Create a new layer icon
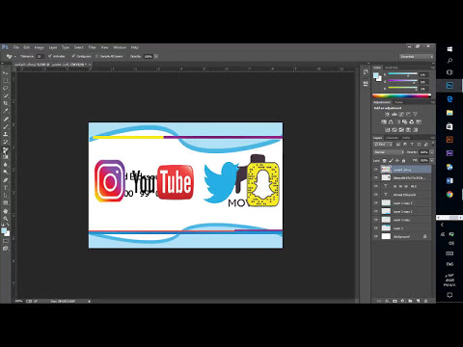Viewport: 463px width, 347px height. [x=418, y=301]
